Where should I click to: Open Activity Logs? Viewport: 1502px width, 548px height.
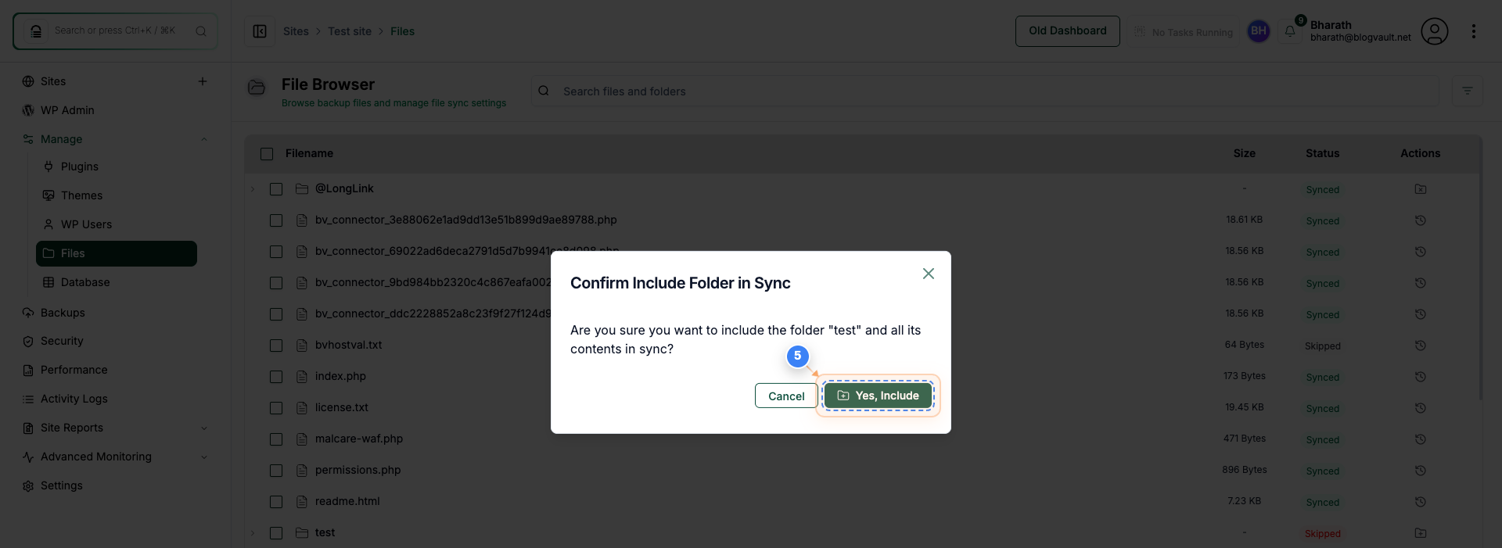click(x=74, y=399)
